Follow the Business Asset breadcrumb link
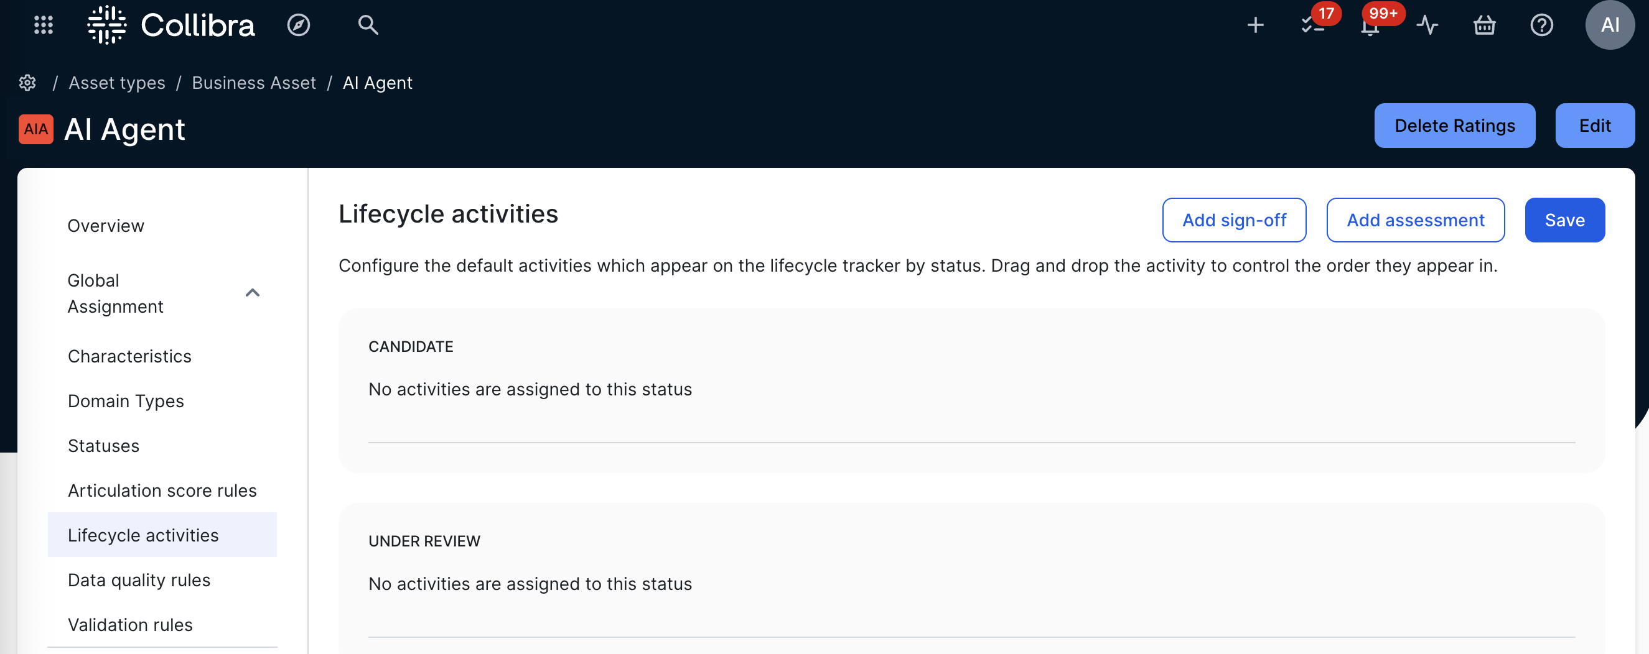Viewport: 1649px width, 654px height. tap(253, 83)
